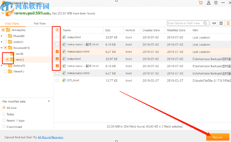The height and width of the screenshot is (142, 231).
Task: Click the Recover button
Action: [x=218, y=137]
